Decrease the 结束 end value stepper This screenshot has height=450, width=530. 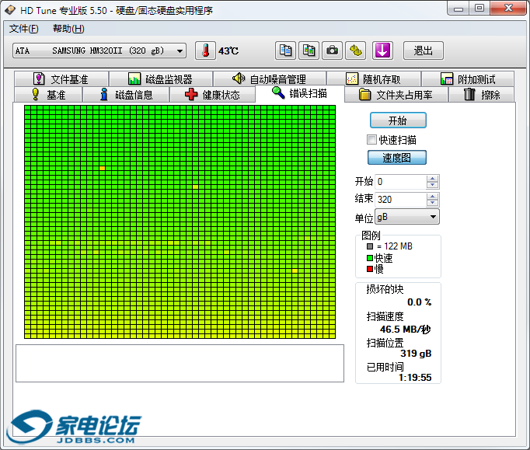(433, 203)
